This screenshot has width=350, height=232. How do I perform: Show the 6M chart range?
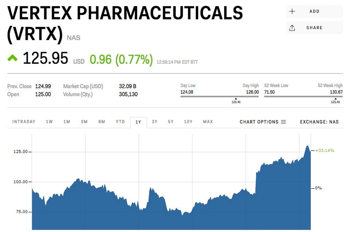102,122
